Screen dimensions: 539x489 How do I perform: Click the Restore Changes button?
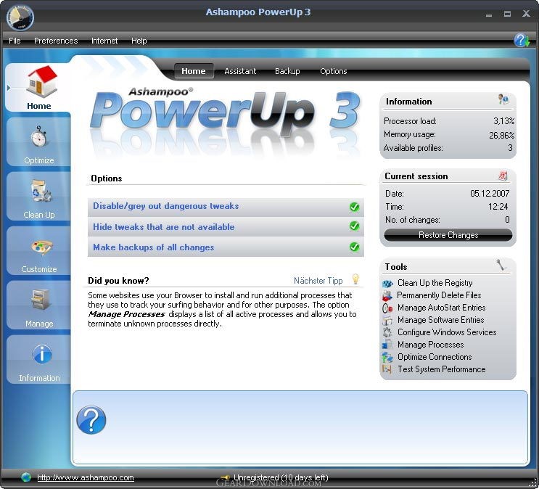point(448,235)
